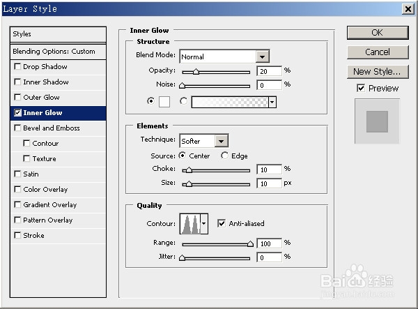This screenshot has height=309, width=418.
Task: Enable the Gradient Overlay checkbox
Action: click(17, 204)
